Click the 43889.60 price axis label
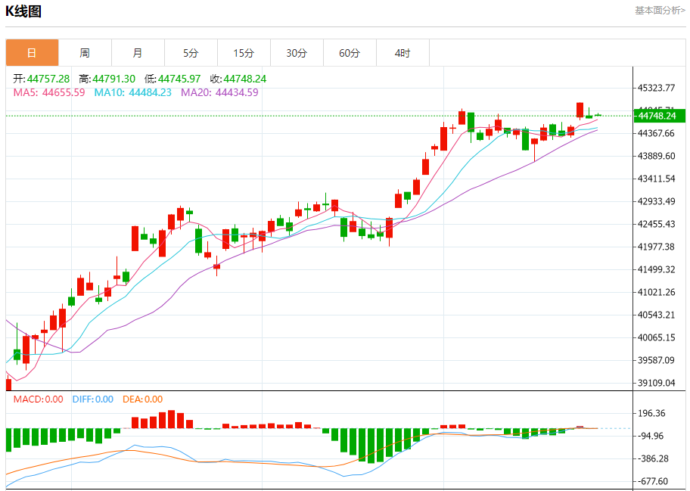Screen dimensions: 690x491 pyautogui.click(x=656, y=156)
